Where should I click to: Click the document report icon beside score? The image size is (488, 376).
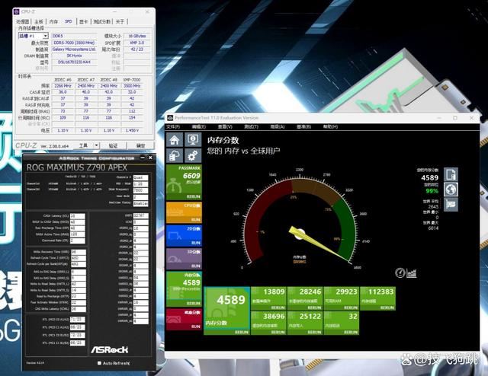point(451,175)
